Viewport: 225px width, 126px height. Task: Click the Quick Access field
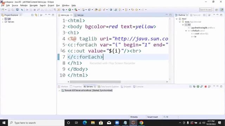(x=205, y=10)
